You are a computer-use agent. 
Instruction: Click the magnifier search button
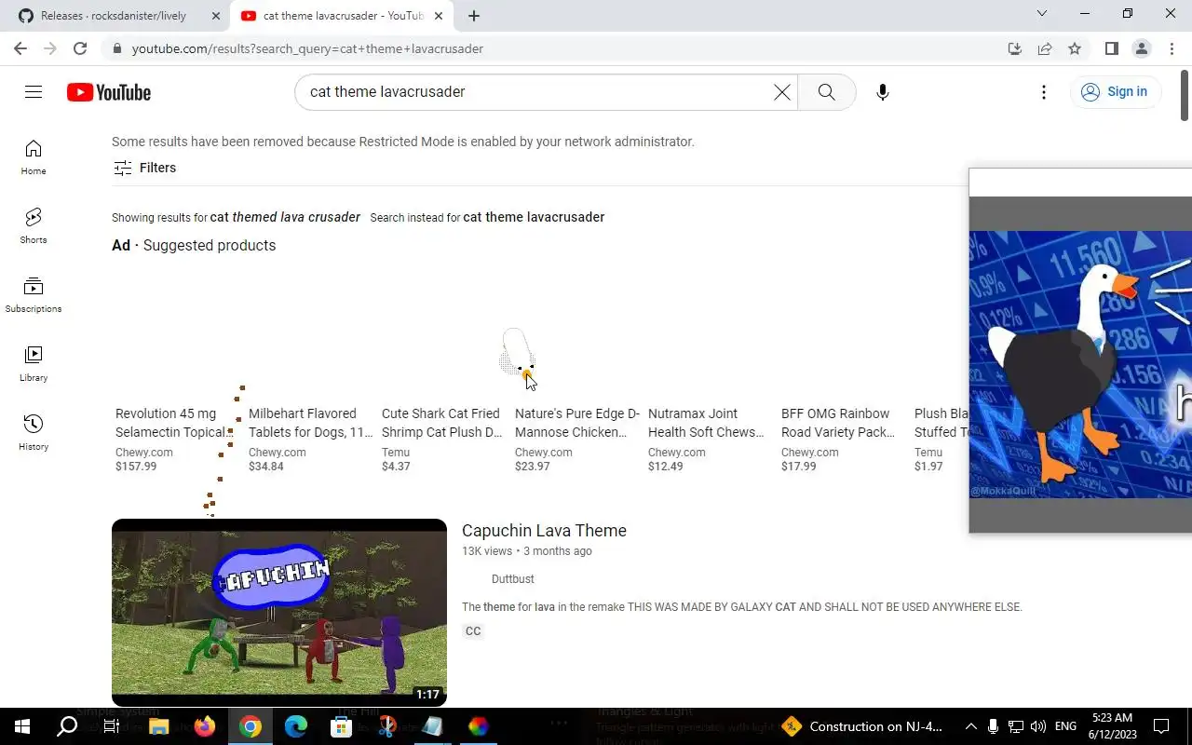pyautogui.click(x=827, y=92)
